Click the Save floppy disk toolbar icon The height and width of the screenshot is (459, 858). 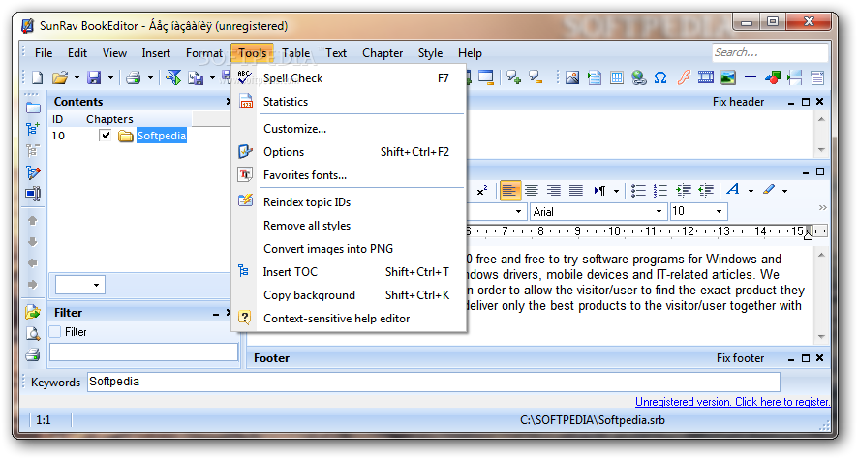click(94, 77)
